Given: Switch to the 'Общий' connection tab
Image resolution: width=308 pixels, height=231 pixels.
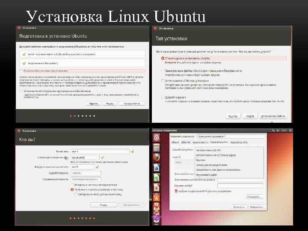Looking at the screenshot, I should (x=175, y=142).
